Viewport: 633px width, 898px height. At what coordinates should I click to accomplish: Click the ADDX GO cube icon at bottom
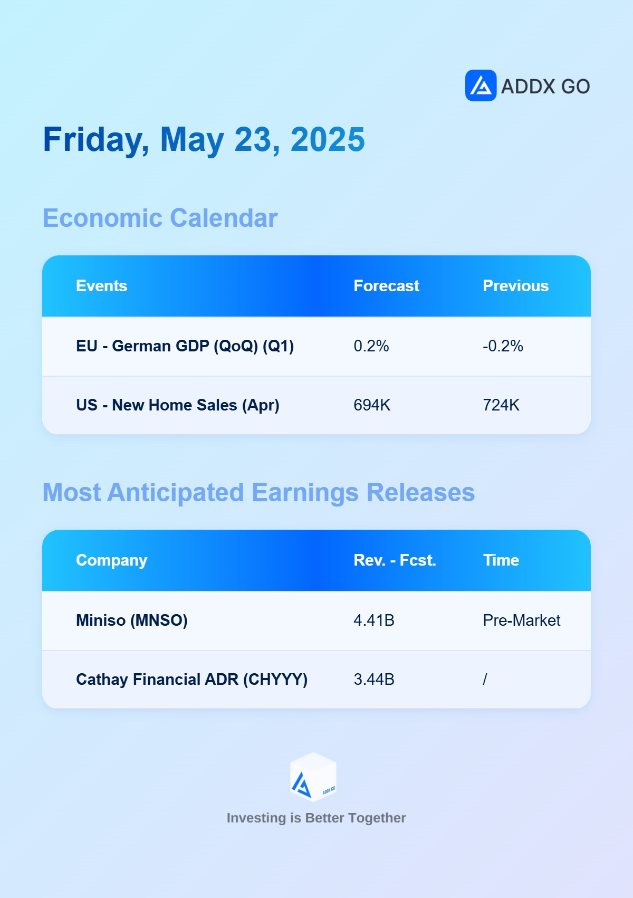(x=313, y=777)
